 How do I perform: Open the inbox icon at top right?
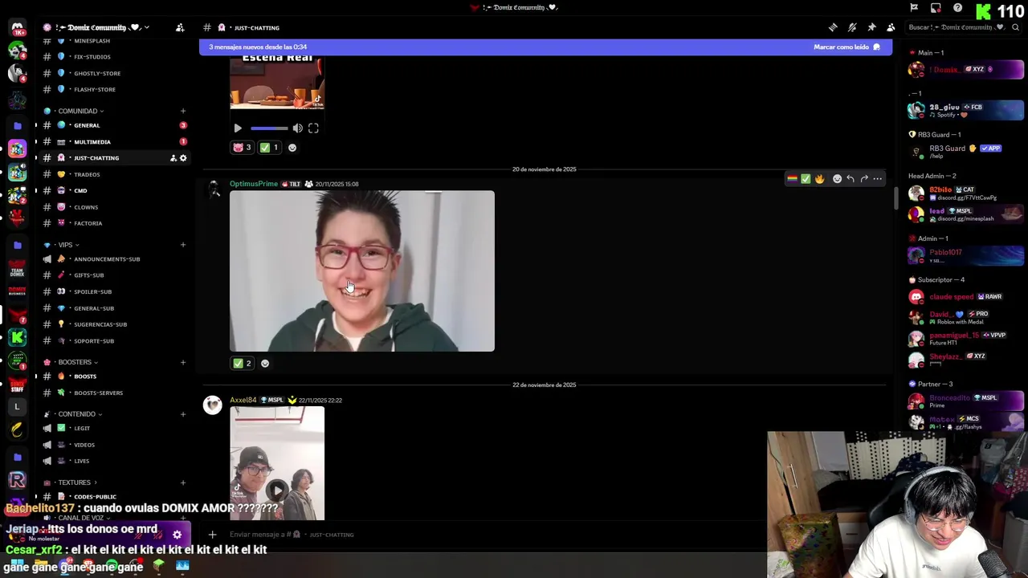click(936, 8)
